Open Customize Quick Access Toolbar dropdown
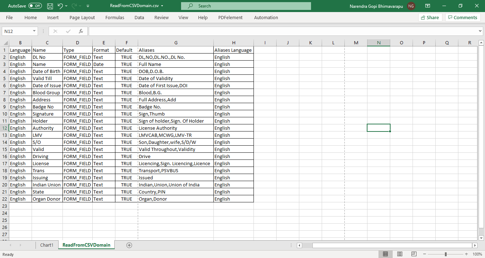This screenshot has width=485, height=258. tap(88, 6)
